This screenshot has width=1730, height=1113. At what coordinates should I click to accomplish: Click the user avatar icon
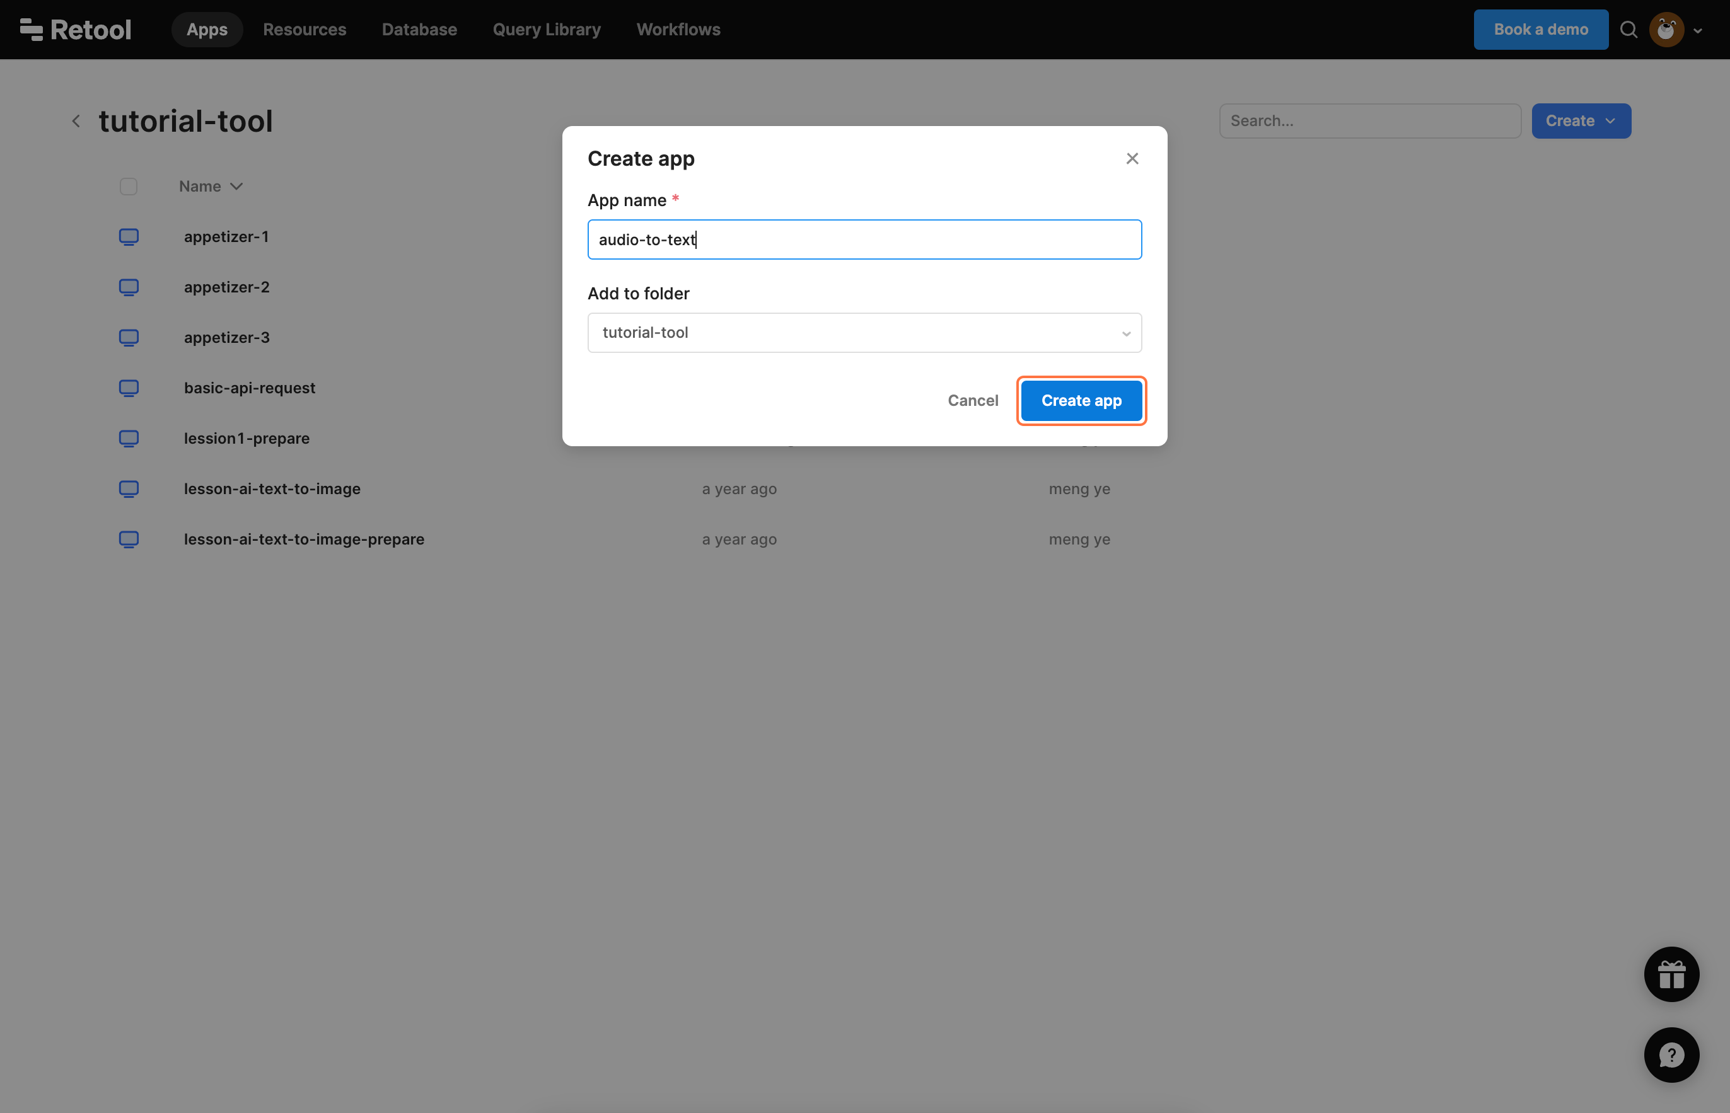(x=1666, y=30)
